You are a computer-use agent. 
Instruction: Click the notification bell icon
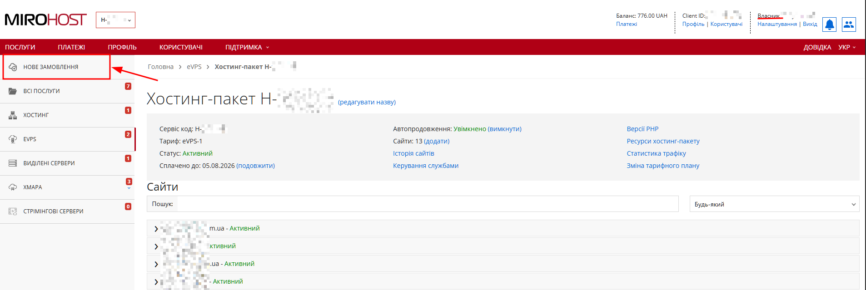click(829, 25)
